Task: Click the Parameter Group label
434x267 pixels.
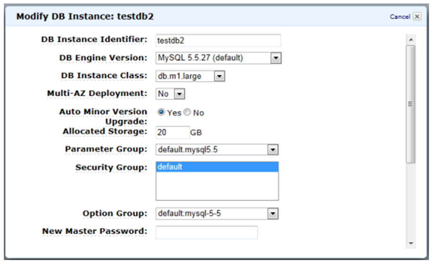Action: click(x=106, y=149)
